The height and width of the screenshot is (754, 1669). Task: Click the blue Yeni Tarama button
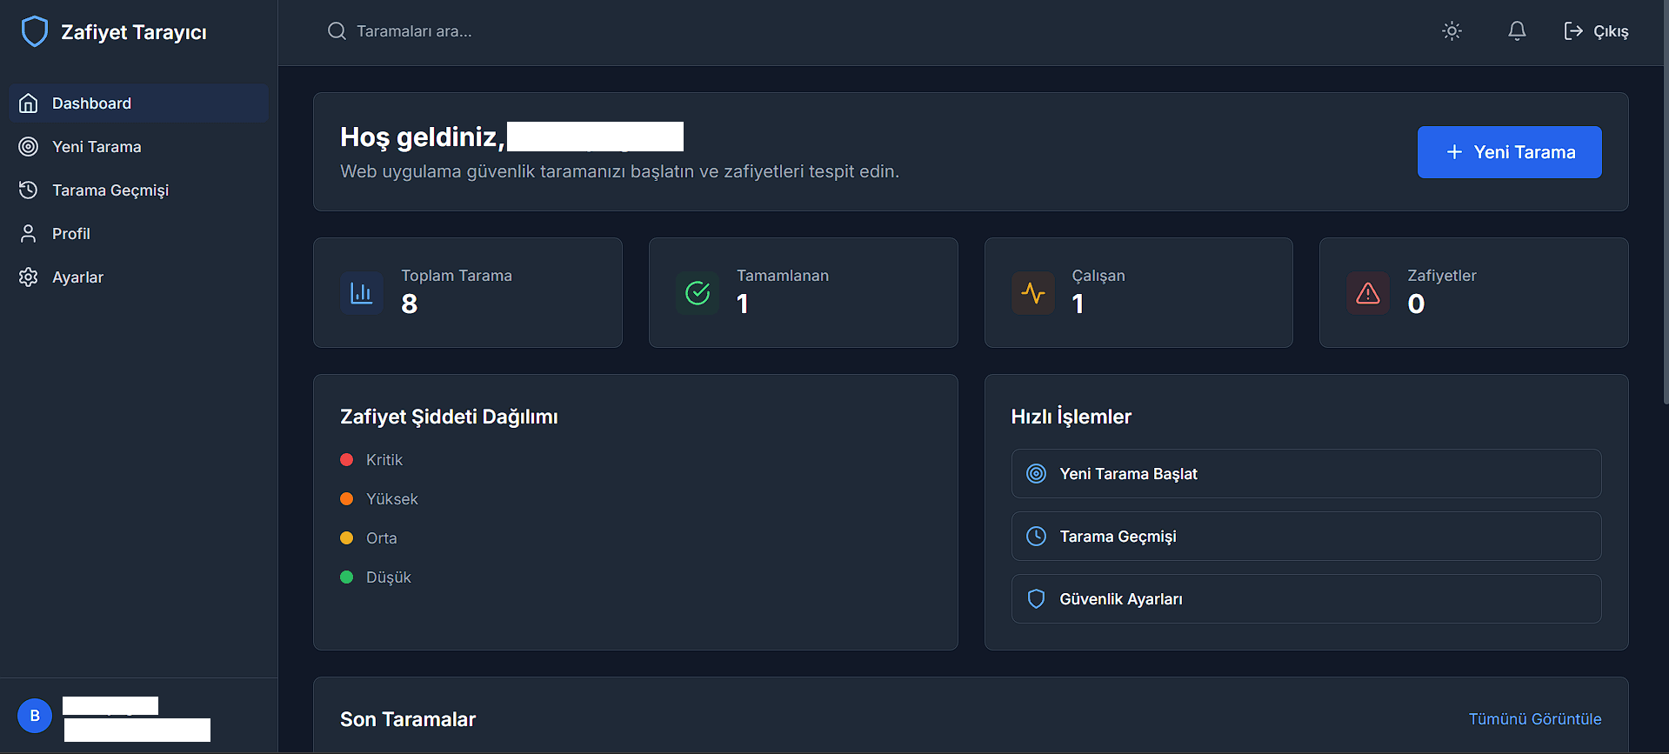(x=1509, y=152)
